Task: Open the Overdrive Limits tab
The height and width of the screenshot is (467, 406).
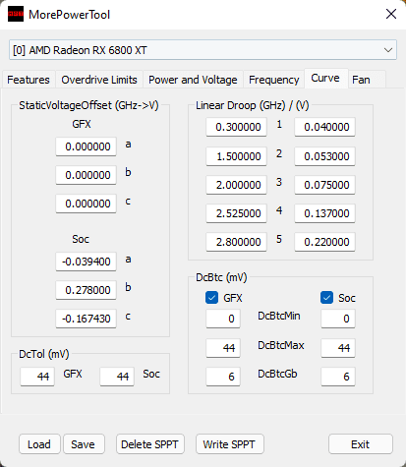Action: [99, 80]
